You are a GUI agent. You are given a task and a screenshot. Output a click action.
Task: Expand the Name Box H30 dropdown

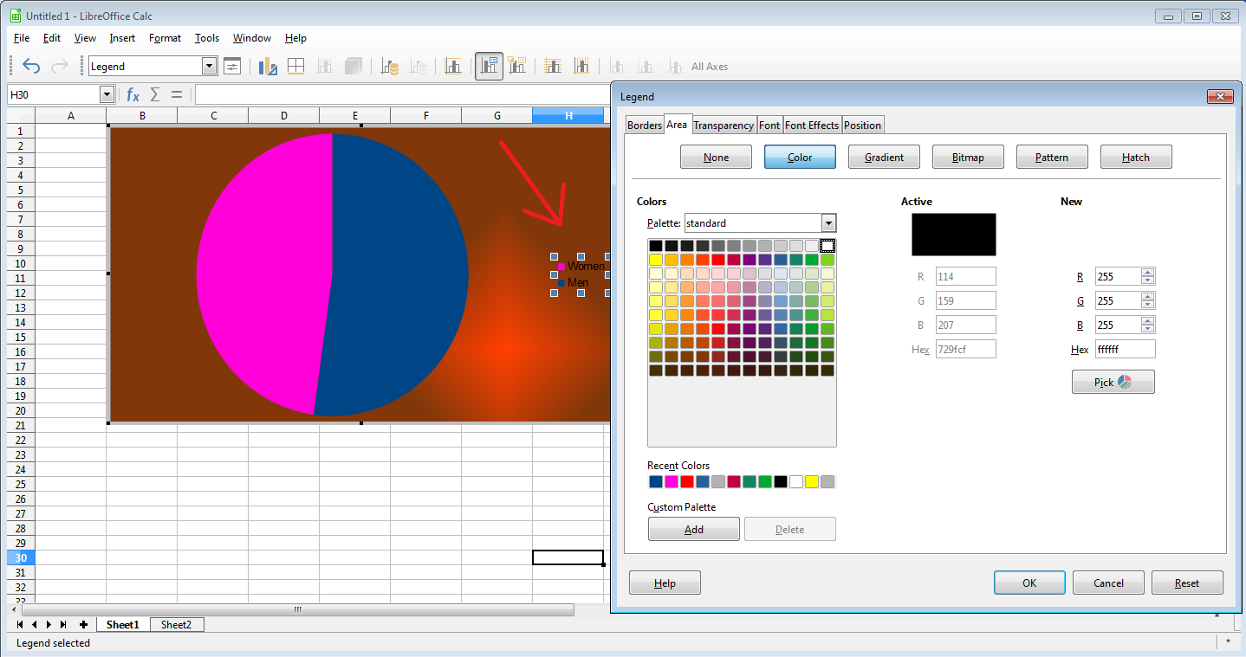(x=107, y=94)
